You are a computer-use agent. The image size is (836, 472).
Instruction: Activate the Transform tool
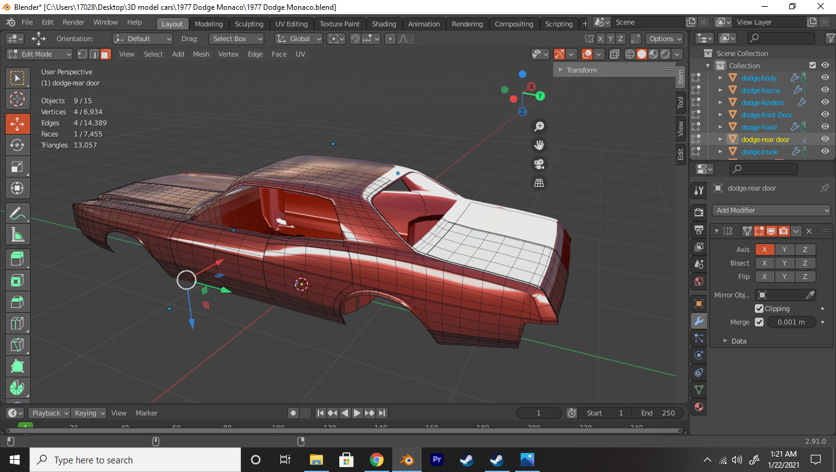click(17, 188)
